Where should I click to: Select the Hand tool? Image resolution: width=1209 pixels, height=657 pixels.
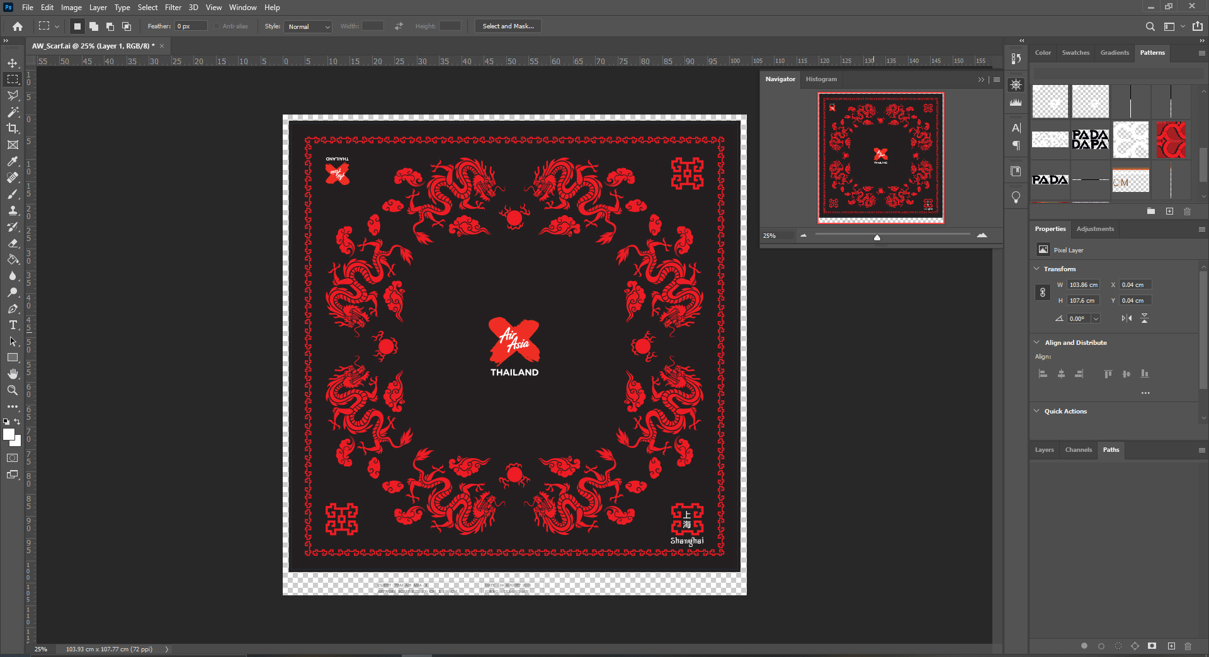click(x=13, y=374)
